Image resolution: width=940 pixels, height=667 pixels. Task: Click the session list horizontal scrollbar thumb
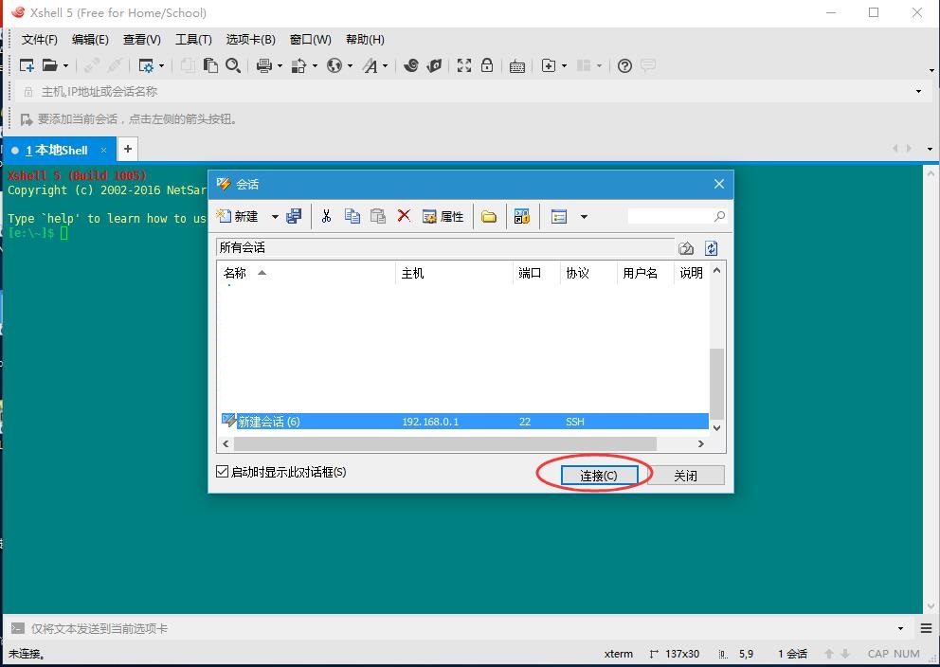tap(444, 443)
